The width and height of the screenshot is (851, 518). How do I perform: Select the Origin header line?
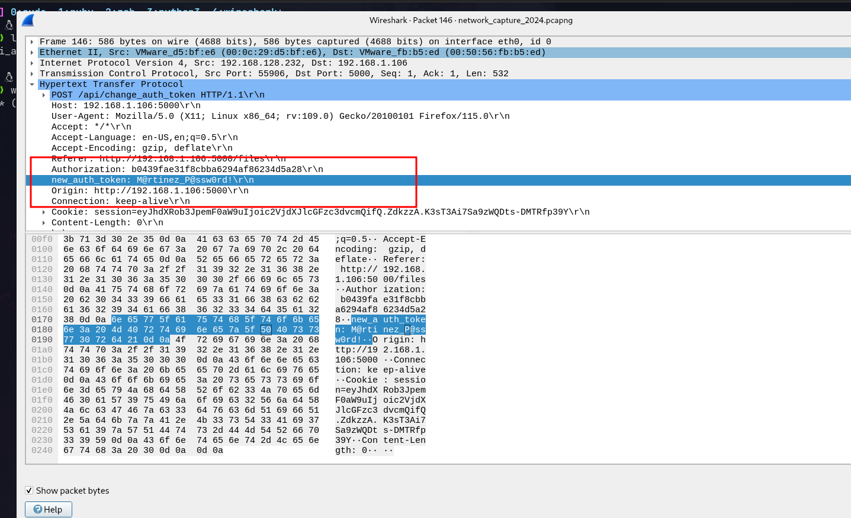(x=150, y=191)
